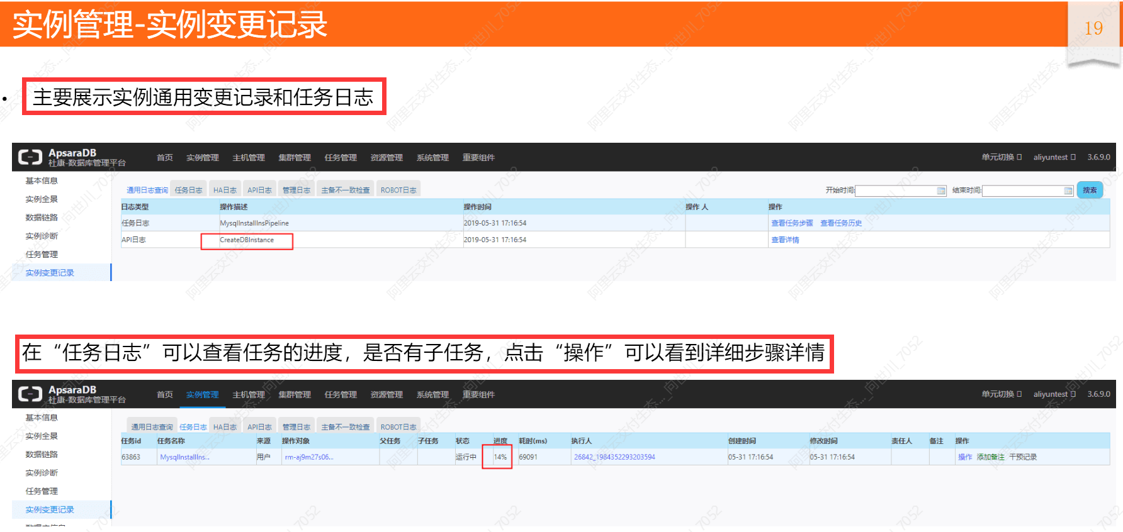The height and width of the screenshot is (532, 1123).
Task: Switch to HA日志 tab in upper screenshot
Action: click(225, 190)
